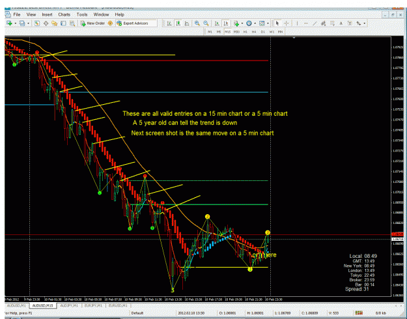Open the Tools menu
Screen dimensions: 407x319
point(82,14)
